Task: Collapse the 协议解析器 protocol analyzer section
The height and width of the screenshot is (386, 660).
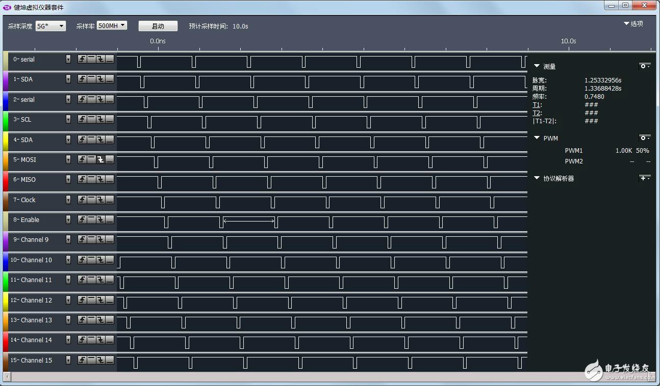Action: [x=537, y=178]
